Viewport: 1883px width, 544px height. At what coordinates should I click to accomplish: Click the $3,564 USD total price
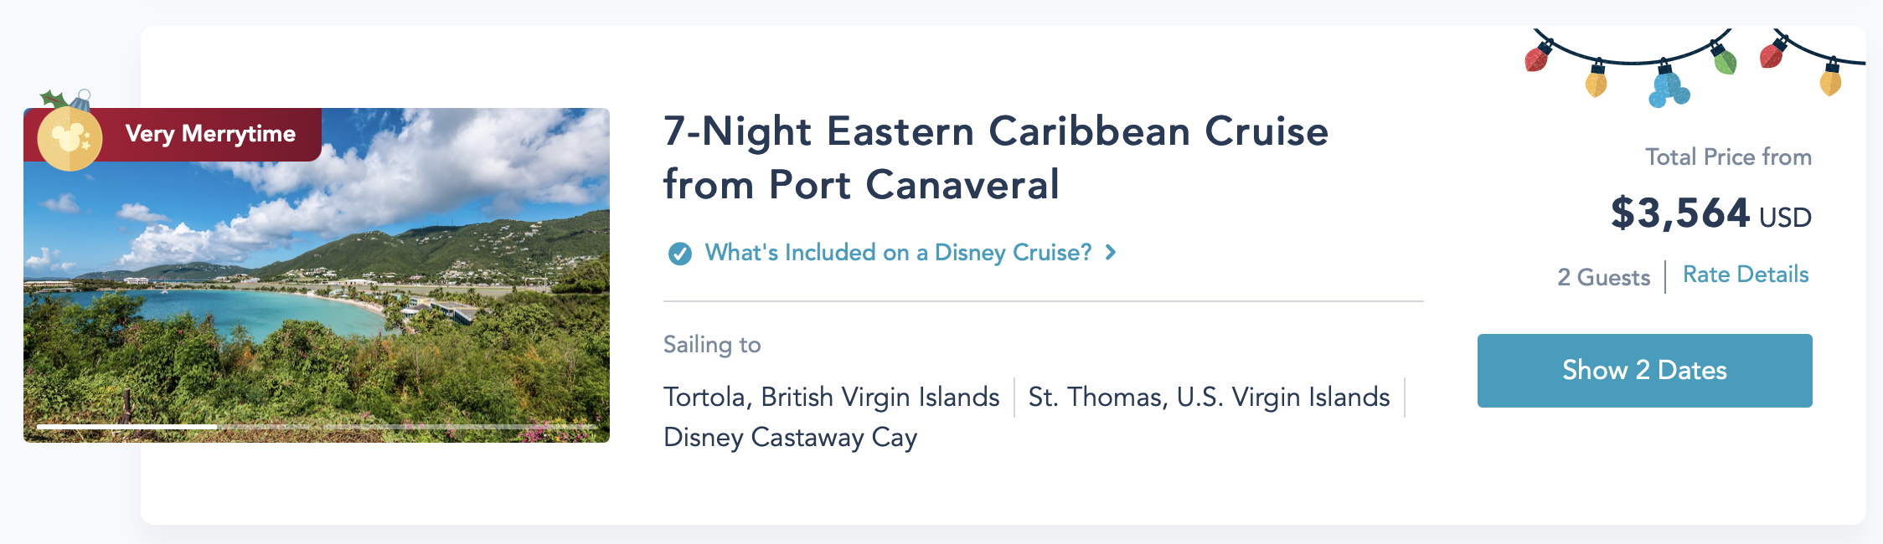(1710, 213)
